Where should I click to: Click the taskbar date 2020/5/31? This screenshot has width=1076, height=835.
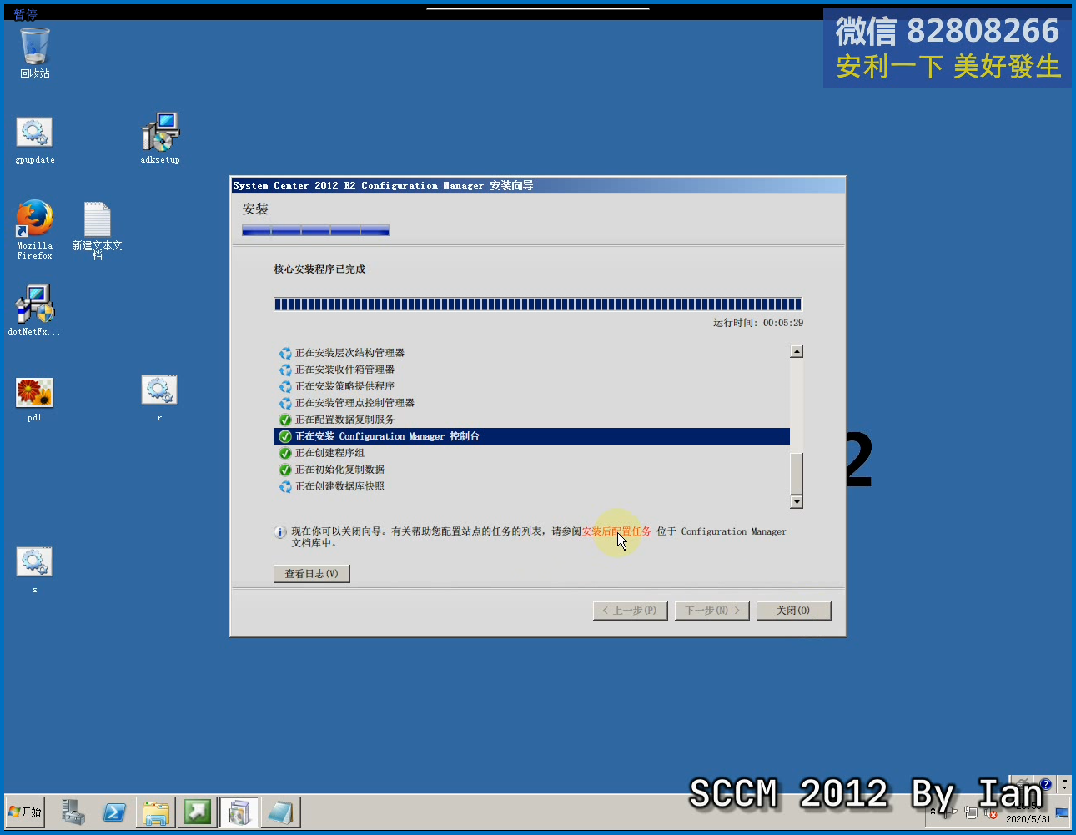point(1028,819)
